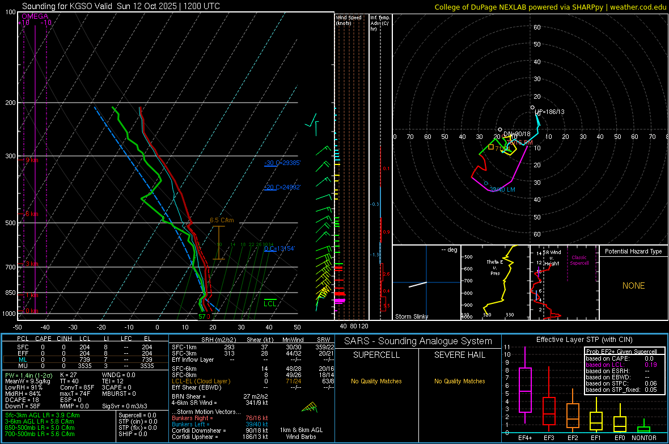Click the Potential Hazard Type header
669x444 pixels.
(633, 251)
